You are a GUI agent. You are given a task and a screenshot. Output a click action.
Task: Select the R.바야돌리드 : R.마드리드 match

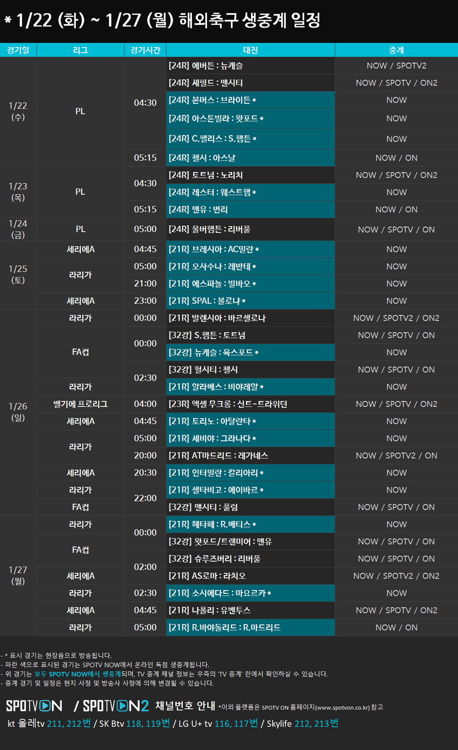point(250,627)
